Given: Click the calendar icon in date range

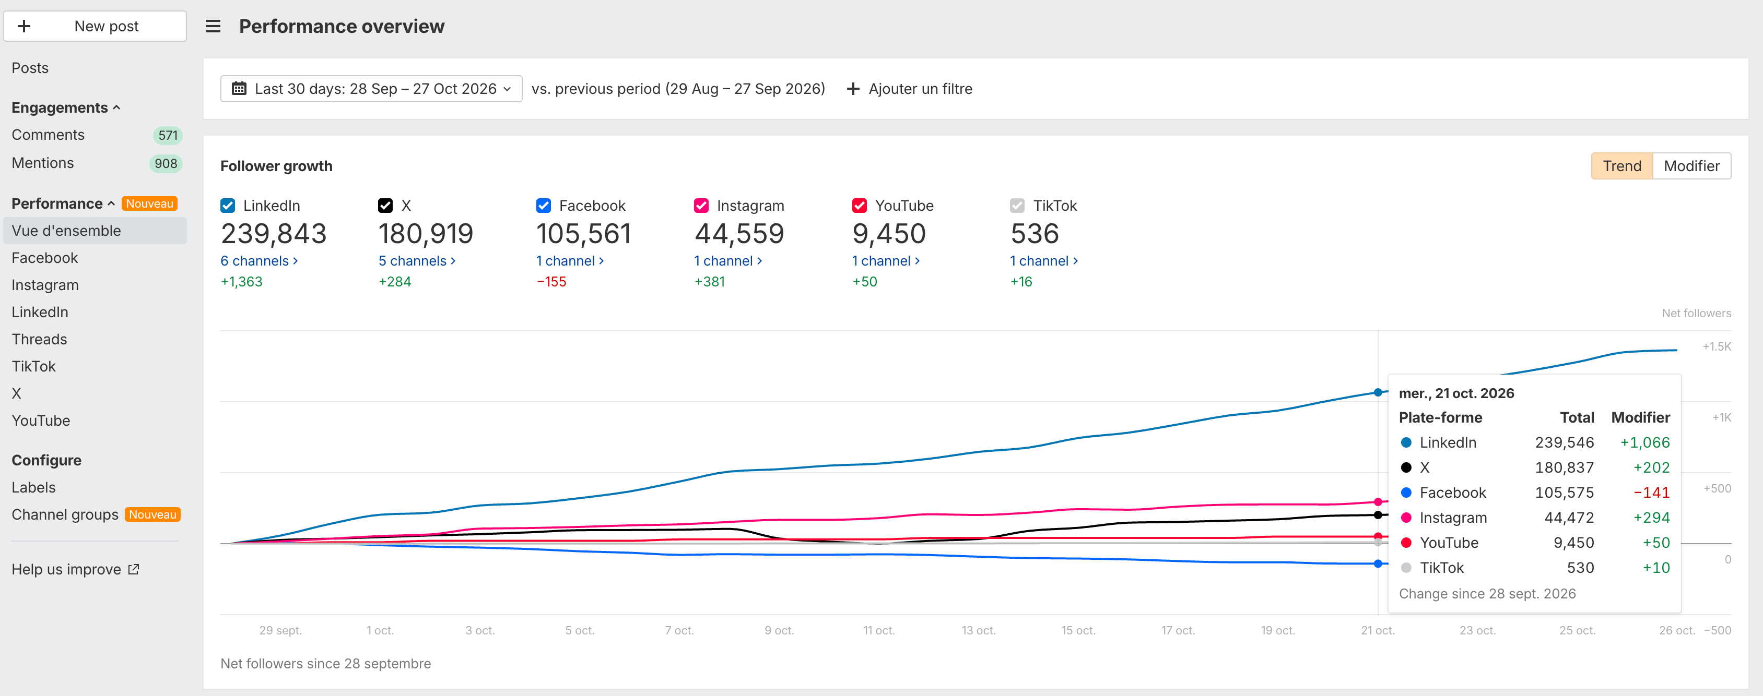Looking at the screenshot, I should click(x=239, y=88).
